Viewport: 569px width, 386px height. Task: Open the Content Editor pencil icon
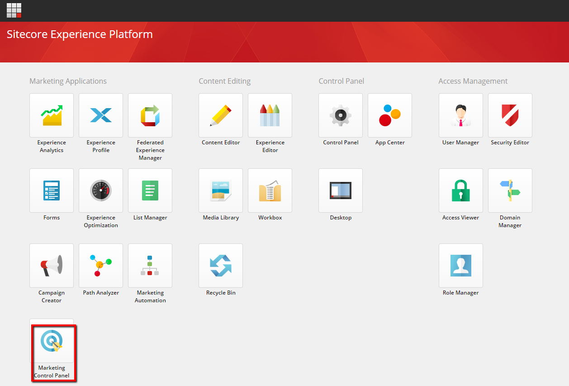221,115
